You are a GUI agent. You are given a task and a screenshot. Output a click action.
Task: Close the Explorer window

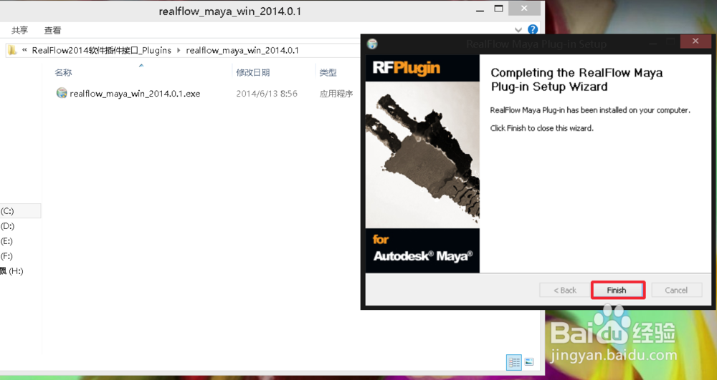[524, 9]
